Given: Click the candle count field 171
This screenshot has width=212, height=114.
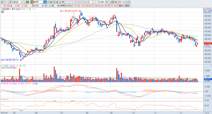Looking at the screenshot, I should pos(98,2).
